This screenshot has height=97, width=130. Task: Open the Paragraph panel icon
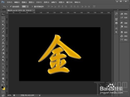click(x=116, y=32)
